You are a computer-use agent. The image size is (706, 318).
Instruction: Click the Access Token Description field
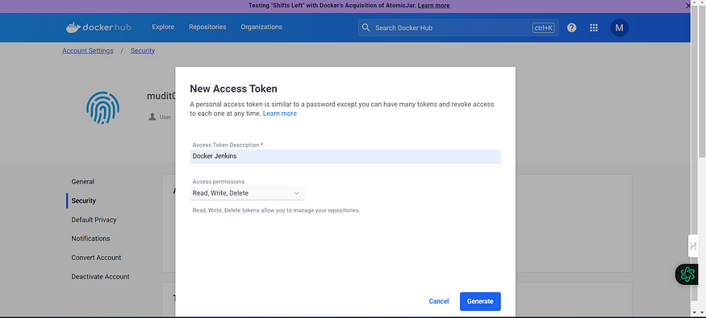[x=345, y=156]
